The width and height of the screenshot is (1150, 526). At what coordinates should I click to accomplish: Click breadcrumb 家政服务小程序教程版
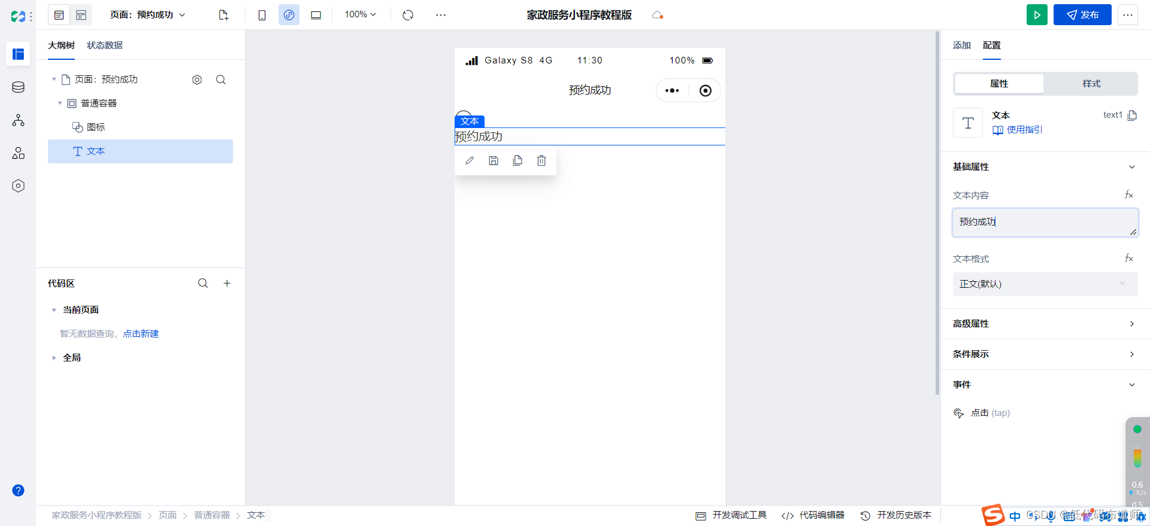coord(96,515)
